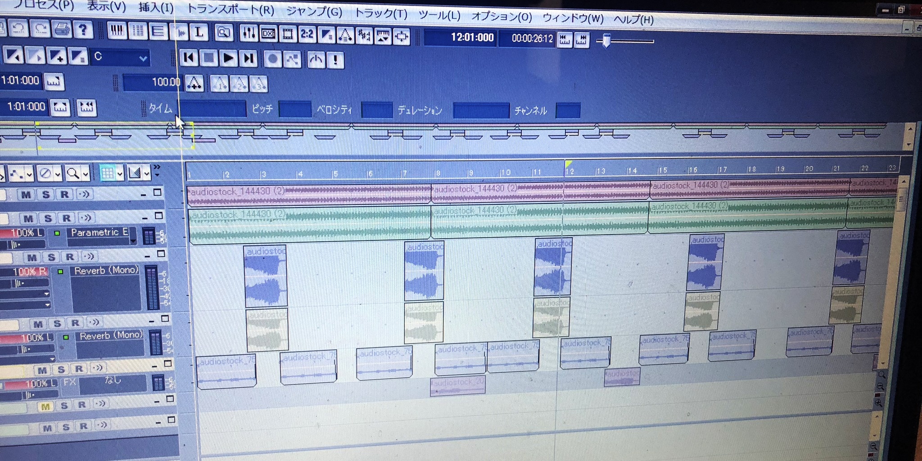Expand the track toolbar chevron overflow
This screenshot has width=922, height=461.
click(157, 170)
